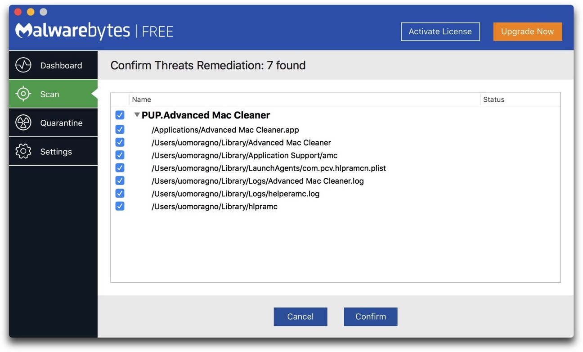583x352 pixels.
Task: Uncheck /Applications/Advanced Mac Cleaner.app
Action: (120, 129)
